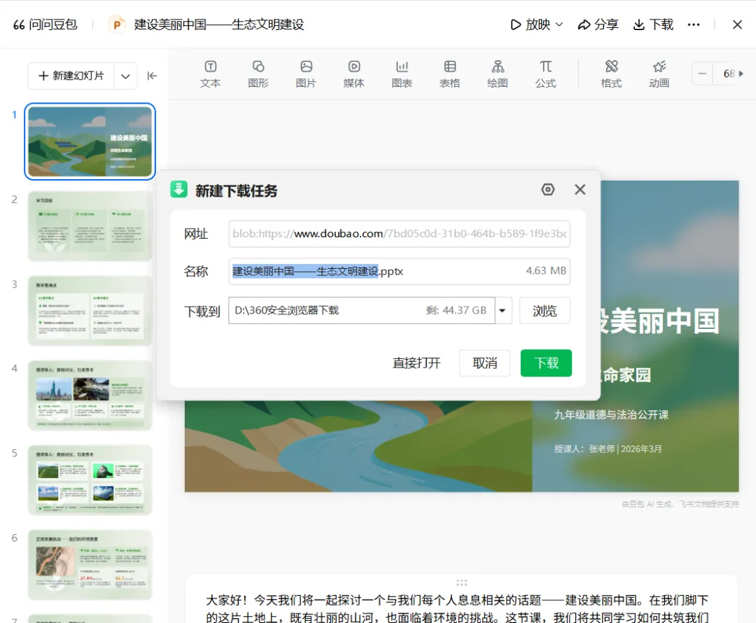
Task: Click 直接打开 to open directly
Action: click(x=416, y=363)
